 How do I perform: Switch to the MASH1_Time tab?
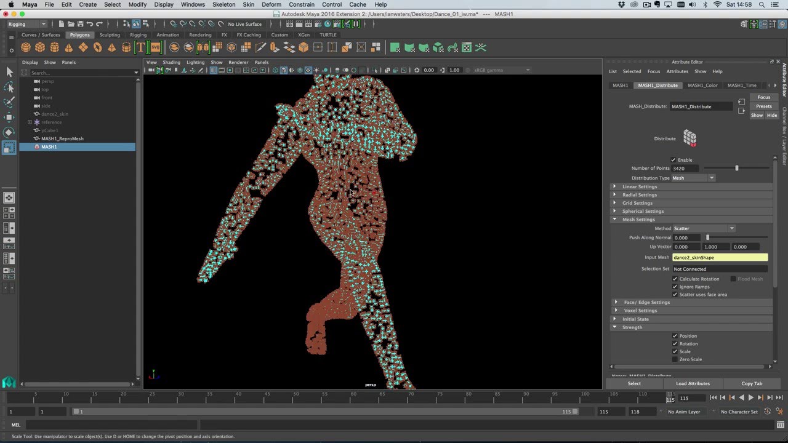742,85
